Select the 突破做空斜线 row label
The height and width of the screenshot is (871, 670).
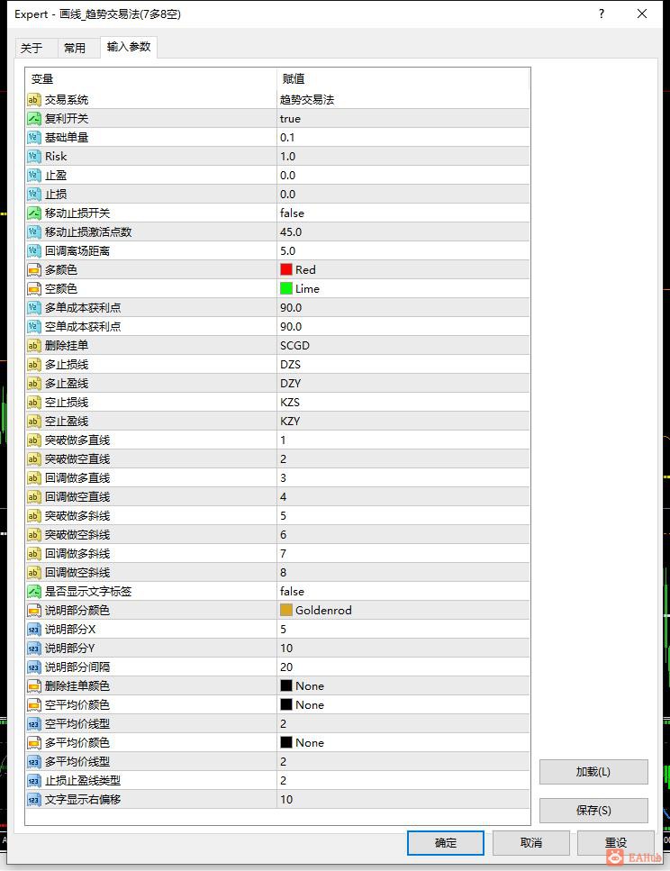77,535
